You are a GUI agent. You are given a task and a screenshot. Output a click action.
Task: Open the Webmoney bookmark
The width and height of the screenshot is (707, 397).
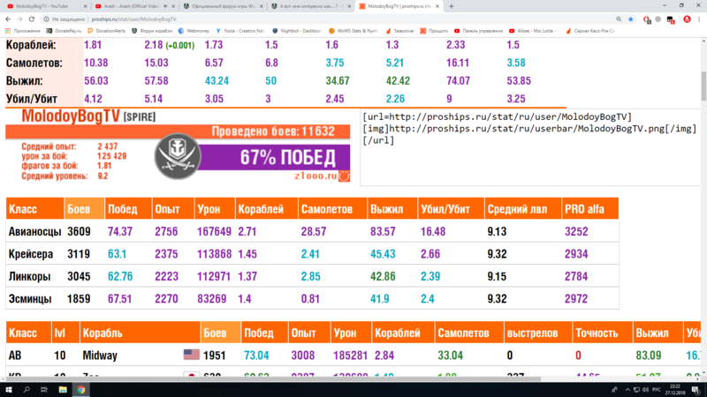(x=193, y=29)
